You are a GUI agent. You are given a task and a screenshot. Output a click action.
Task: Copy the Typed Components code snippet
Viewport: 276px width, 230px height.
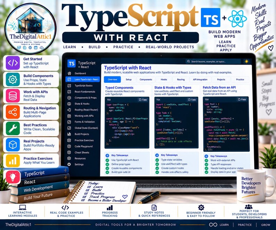143,100
